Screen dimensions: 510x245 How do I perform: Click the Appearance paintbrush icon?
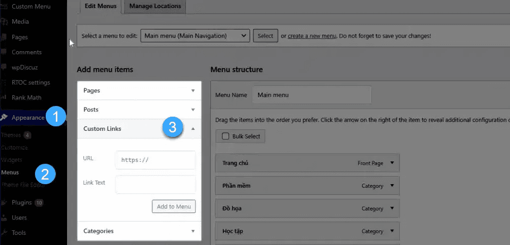pyautogui.click(x=4, y=118)
